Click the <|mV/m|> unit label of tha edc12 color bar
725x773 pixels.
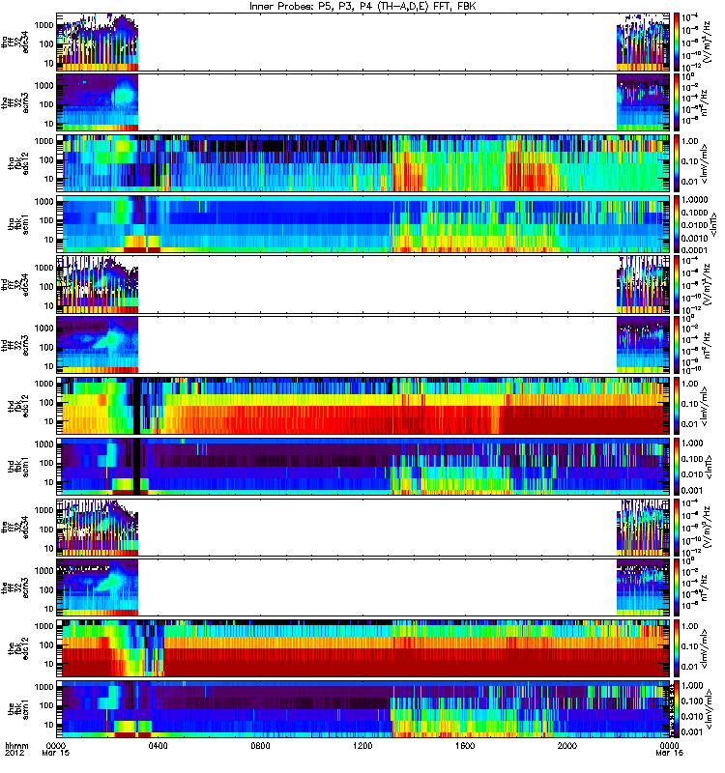coord(704,163)
